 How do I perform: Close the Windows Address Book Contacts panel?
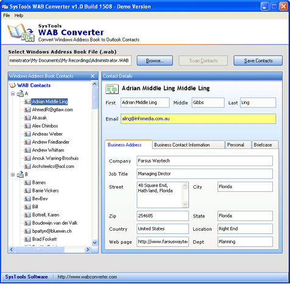(93, 76)
